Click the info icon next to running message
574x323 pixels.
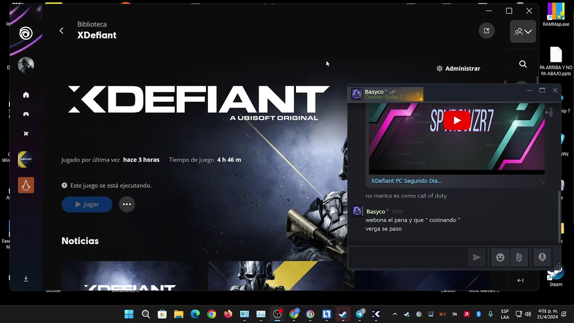65,185
